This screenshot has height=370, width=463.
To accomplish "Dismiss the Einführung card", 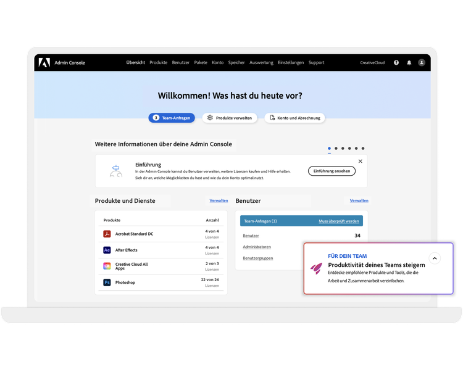I will [x=361, y=161].
